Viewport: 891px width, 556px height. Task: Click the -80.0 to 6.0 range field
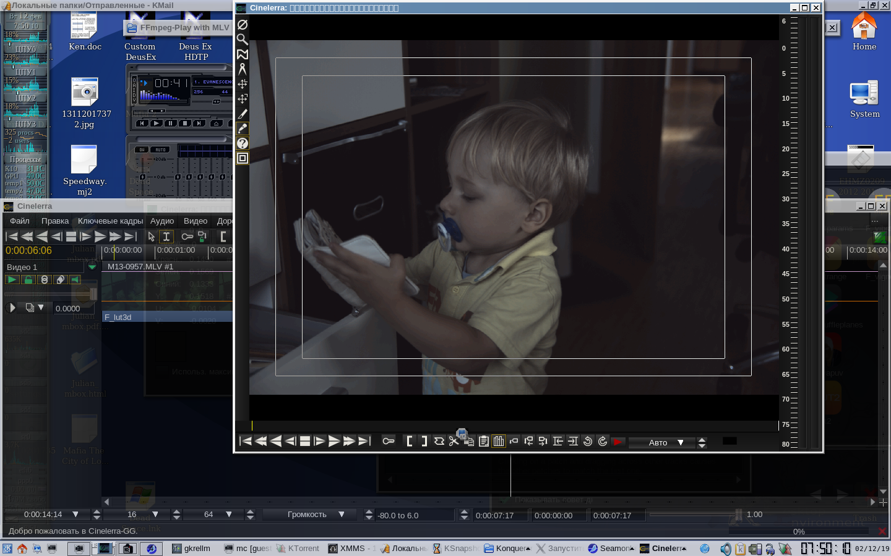tap(415, 515)
